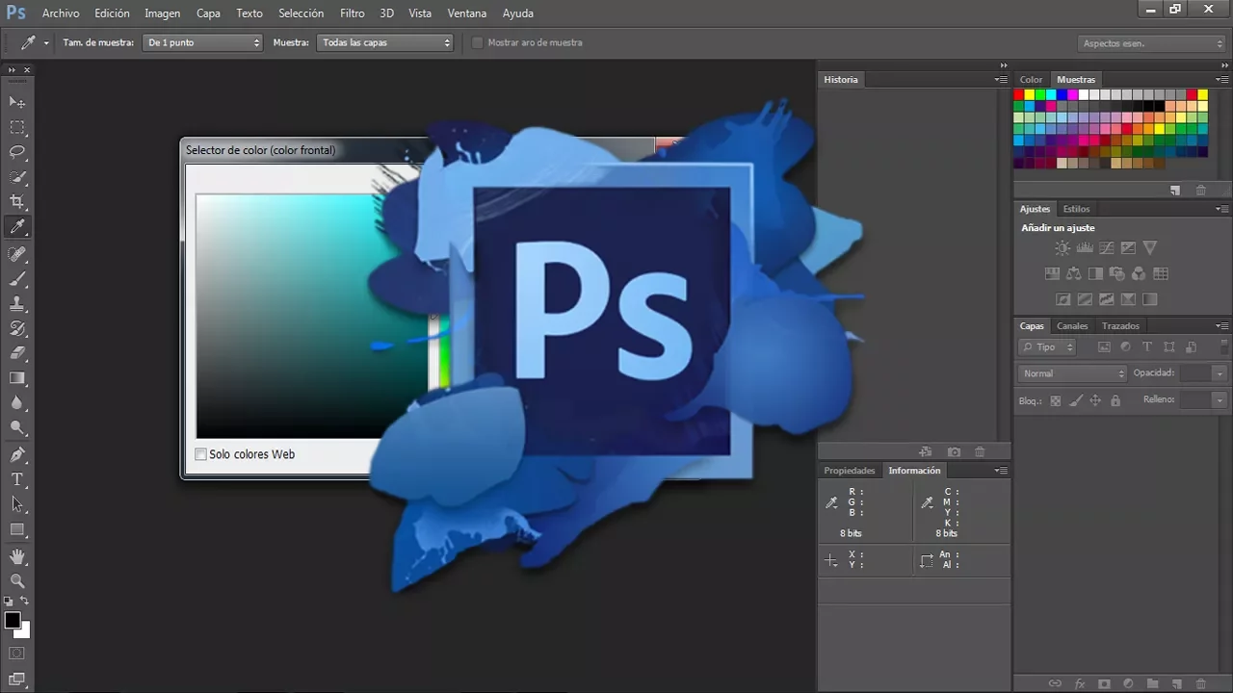1233x693 pixels.
Task: Add a Brightness/Contrast adjustment
Action: pyautogui.click(x=1062, y=248)
